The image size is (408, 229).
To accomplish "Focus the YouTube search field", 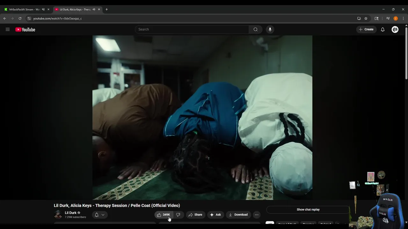I will (192, 29).
